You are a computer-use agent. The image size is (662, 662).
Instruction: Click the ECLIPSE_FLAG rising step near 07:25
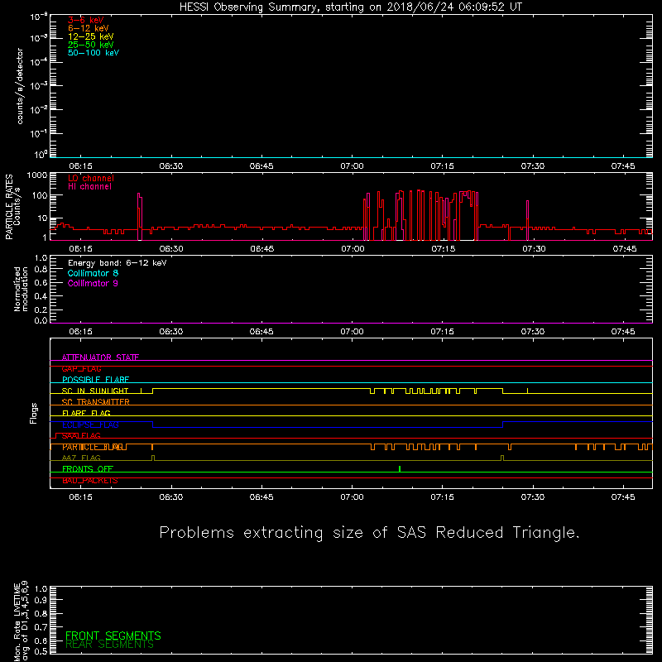point(503,425)
